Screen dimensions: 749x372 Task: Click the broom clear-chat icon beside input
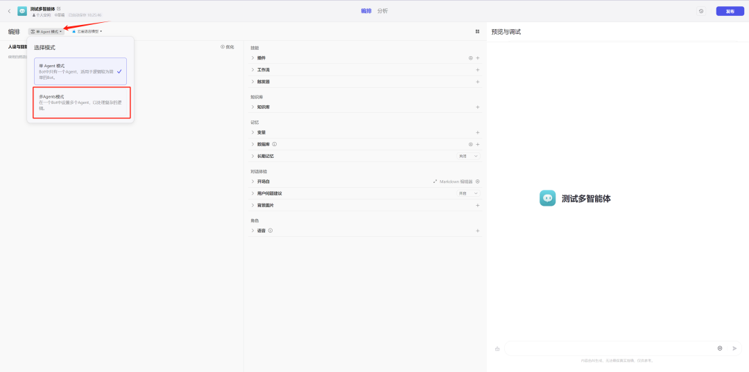(x=497, y=348)
